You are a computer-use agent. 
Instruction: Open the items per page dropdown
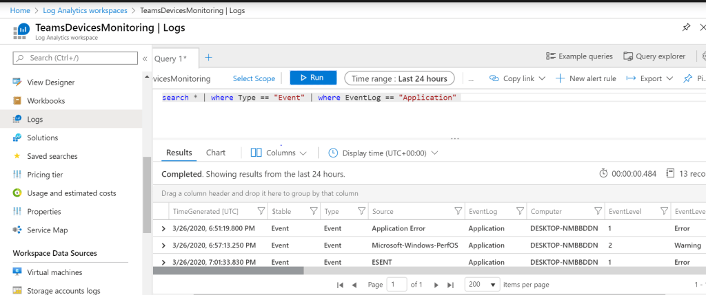click(x=484, y=285)
